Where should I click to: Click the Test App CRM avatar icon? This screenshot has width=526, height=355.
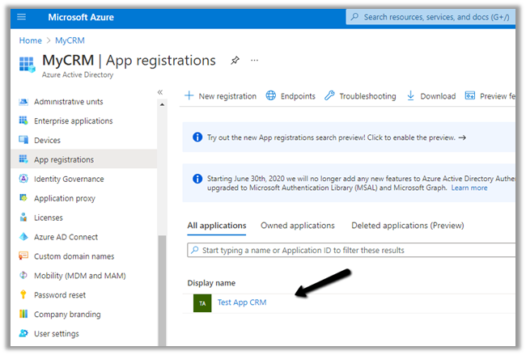tap(202, 302)
